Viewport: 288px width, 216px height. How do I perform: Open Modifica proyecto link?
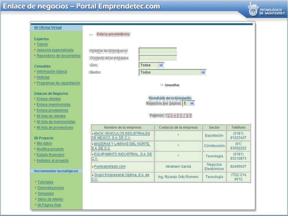pyautogui.click(x=50, y=149)
